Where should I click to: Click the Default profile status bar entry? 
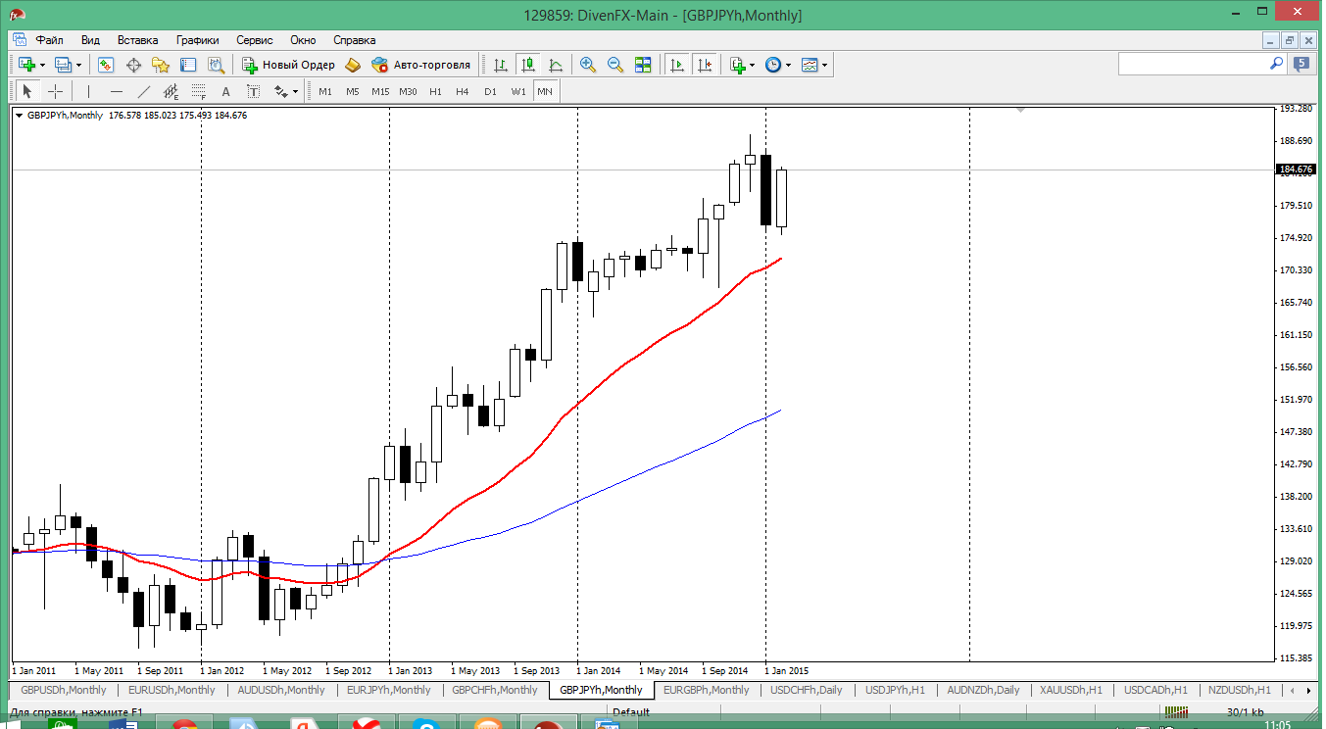point(631,712)
